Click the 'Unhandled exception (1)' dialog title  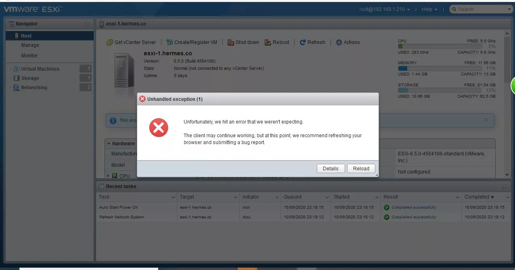click(175, 99)
